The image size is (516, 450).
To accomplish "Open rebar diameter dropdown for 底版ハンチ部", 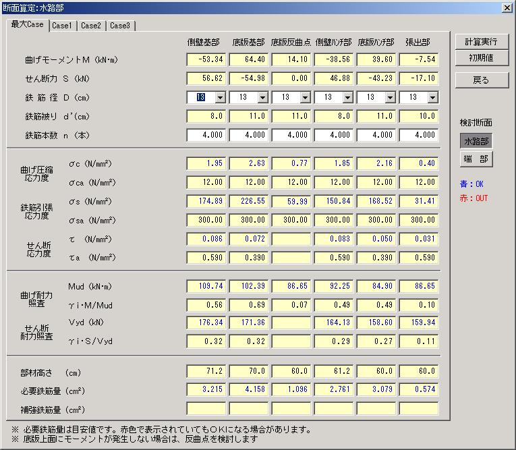I will (390, 97).
